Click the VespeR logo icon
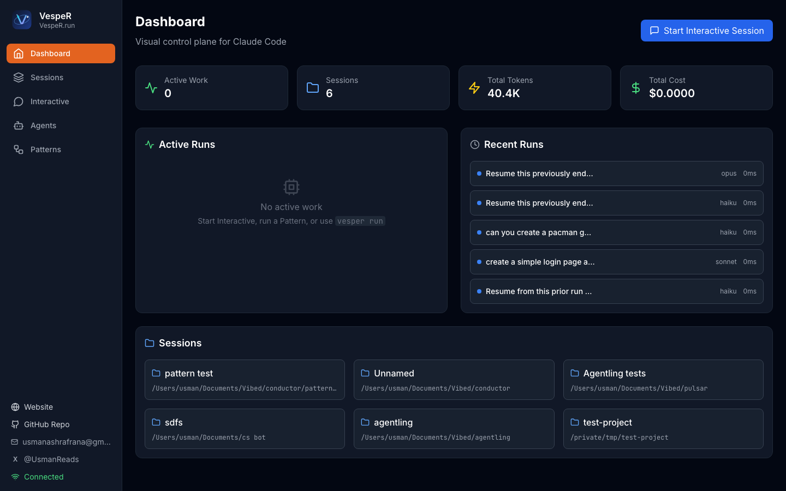Image resolution: width=786 pixels, height=491 pixels. [x=21, y=20]
